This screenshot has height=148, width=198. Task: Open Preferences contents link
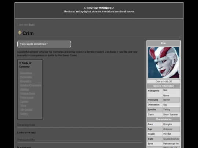click(x=27, y=98)
